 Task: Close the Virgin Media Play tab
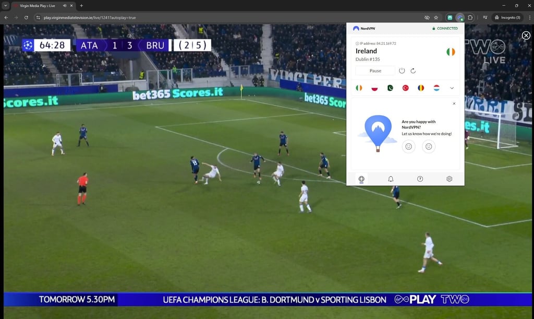[71, 6]
